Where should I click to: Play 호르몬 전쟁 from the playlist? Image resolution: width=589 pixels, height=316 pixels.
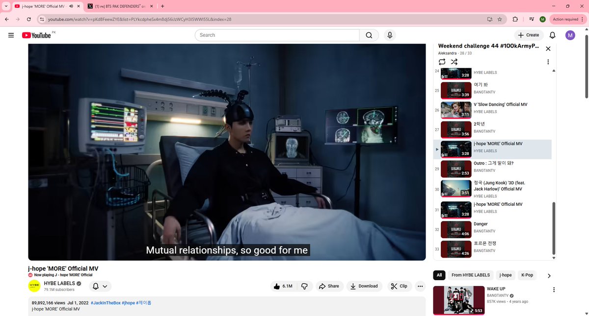click(492, 249)
